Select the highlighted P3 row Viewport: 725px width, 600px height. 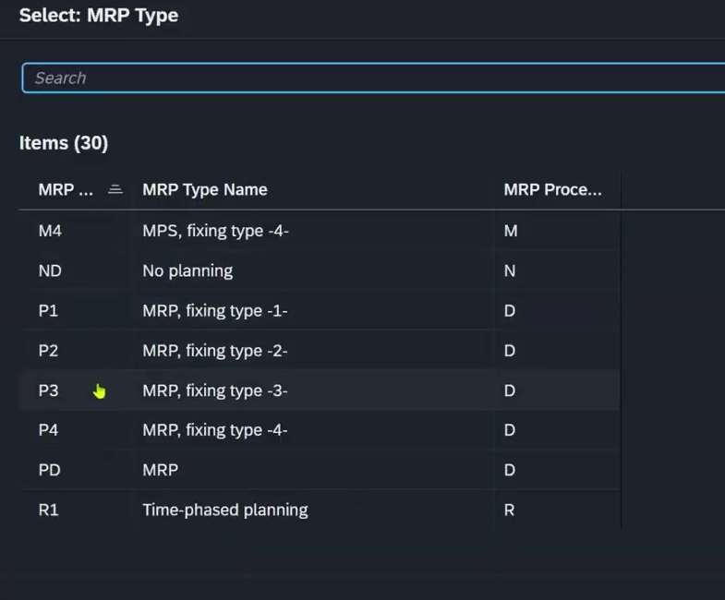pos(320,390)
